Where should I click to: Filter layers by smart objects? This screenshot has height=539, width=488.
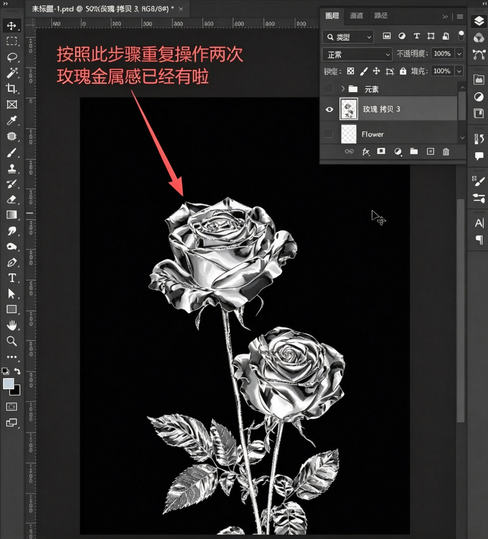[x=445, y=36]
